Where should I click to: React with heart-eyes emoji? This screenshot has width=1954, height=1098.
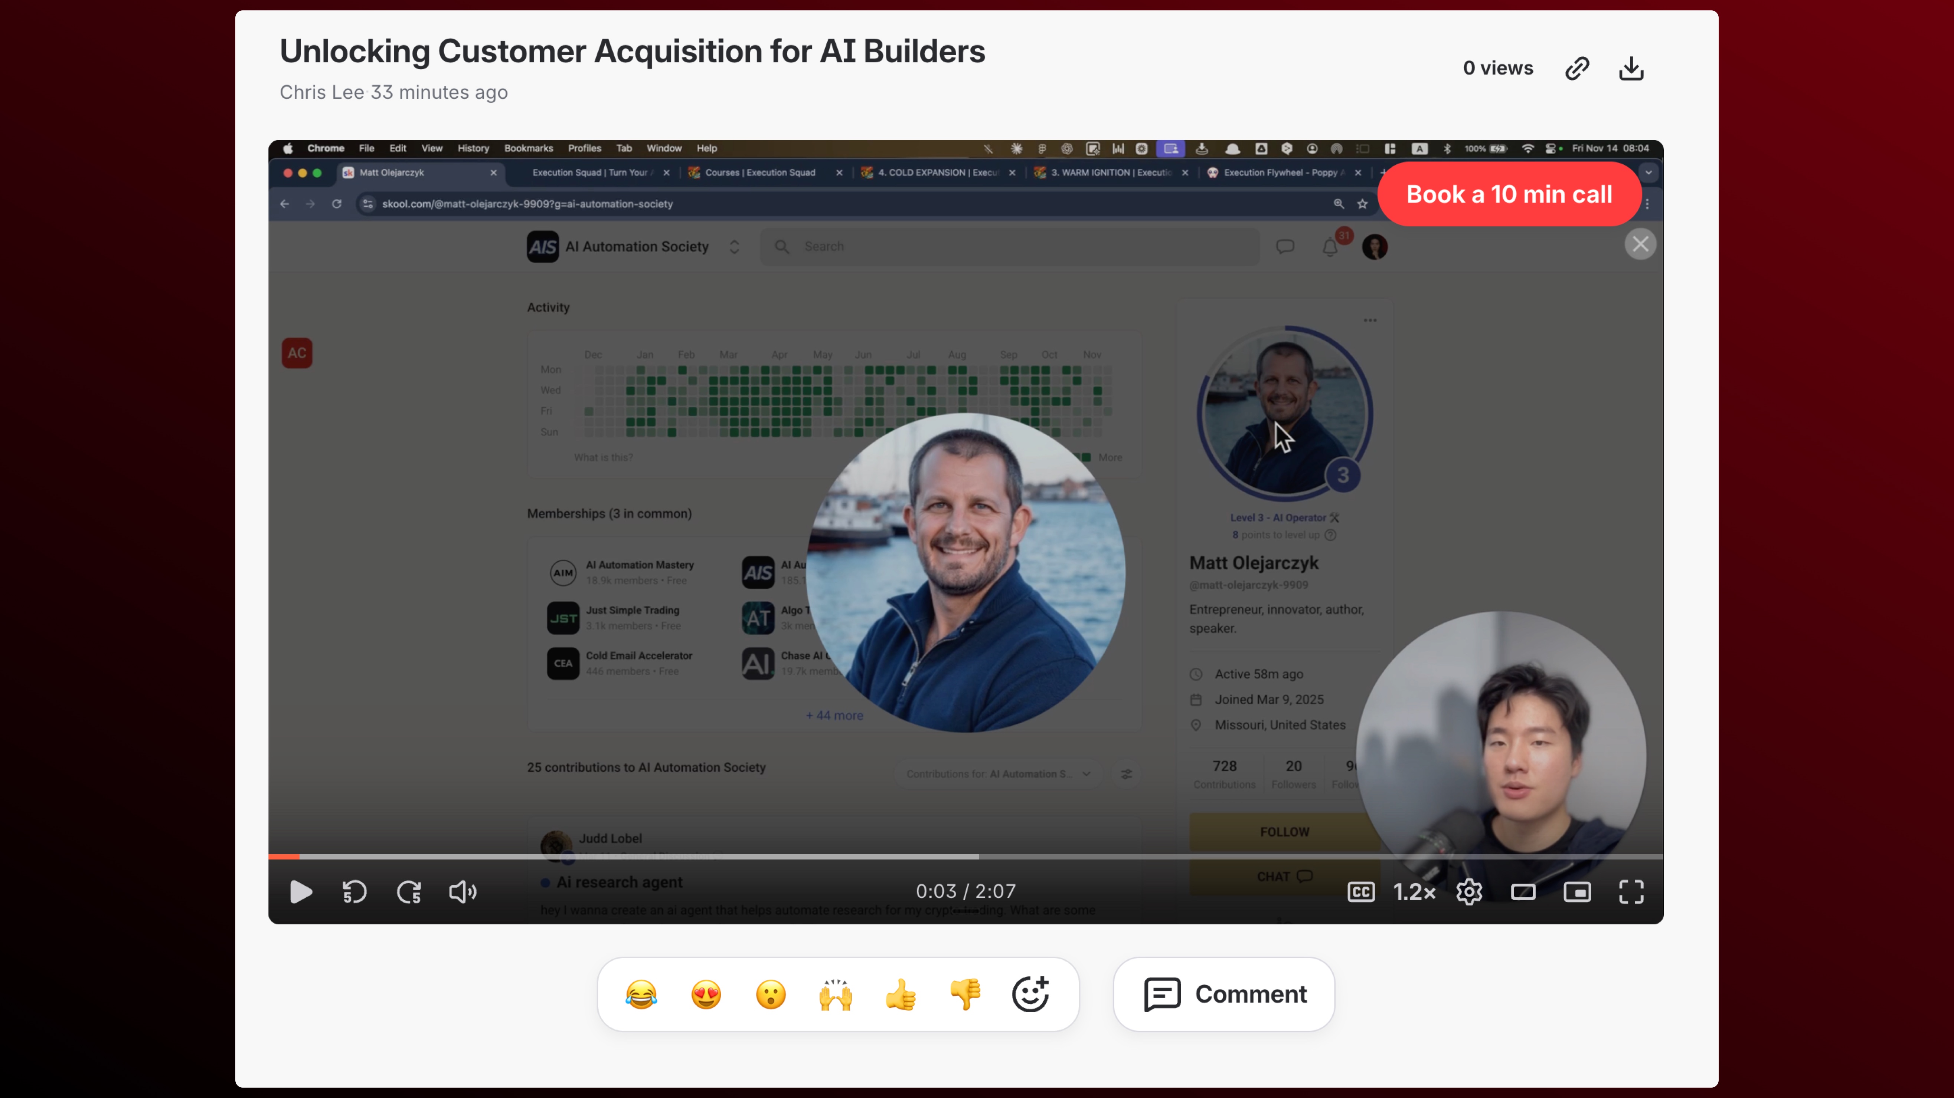[705, 993]
